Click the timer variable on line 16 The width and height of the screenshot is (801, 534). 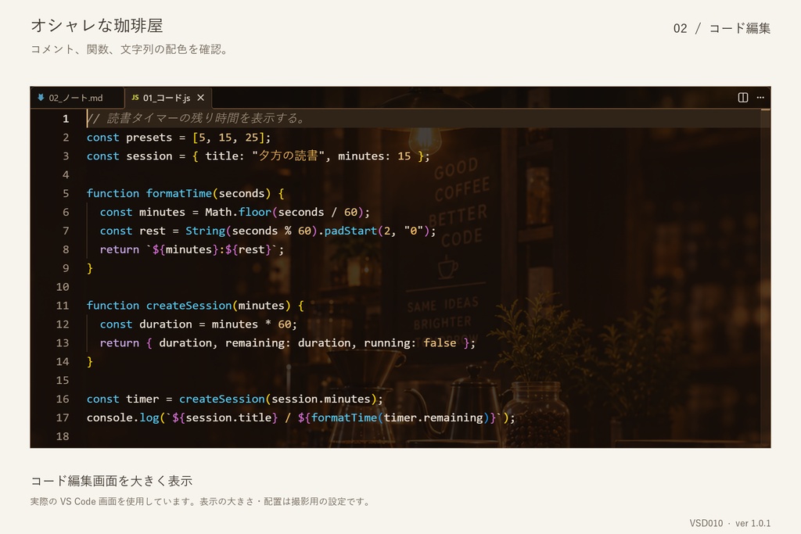[142, 399]
